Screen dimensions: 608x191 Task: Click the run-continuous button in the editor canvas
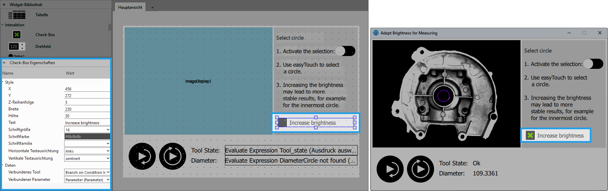click(x=173, y=156)
